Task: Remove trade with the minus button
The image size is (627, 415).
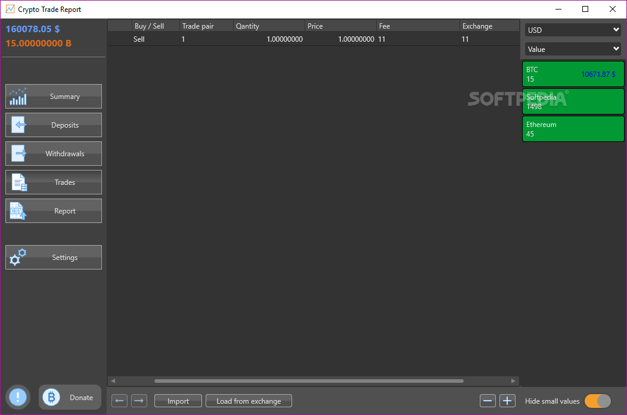Action: point(488,401)
